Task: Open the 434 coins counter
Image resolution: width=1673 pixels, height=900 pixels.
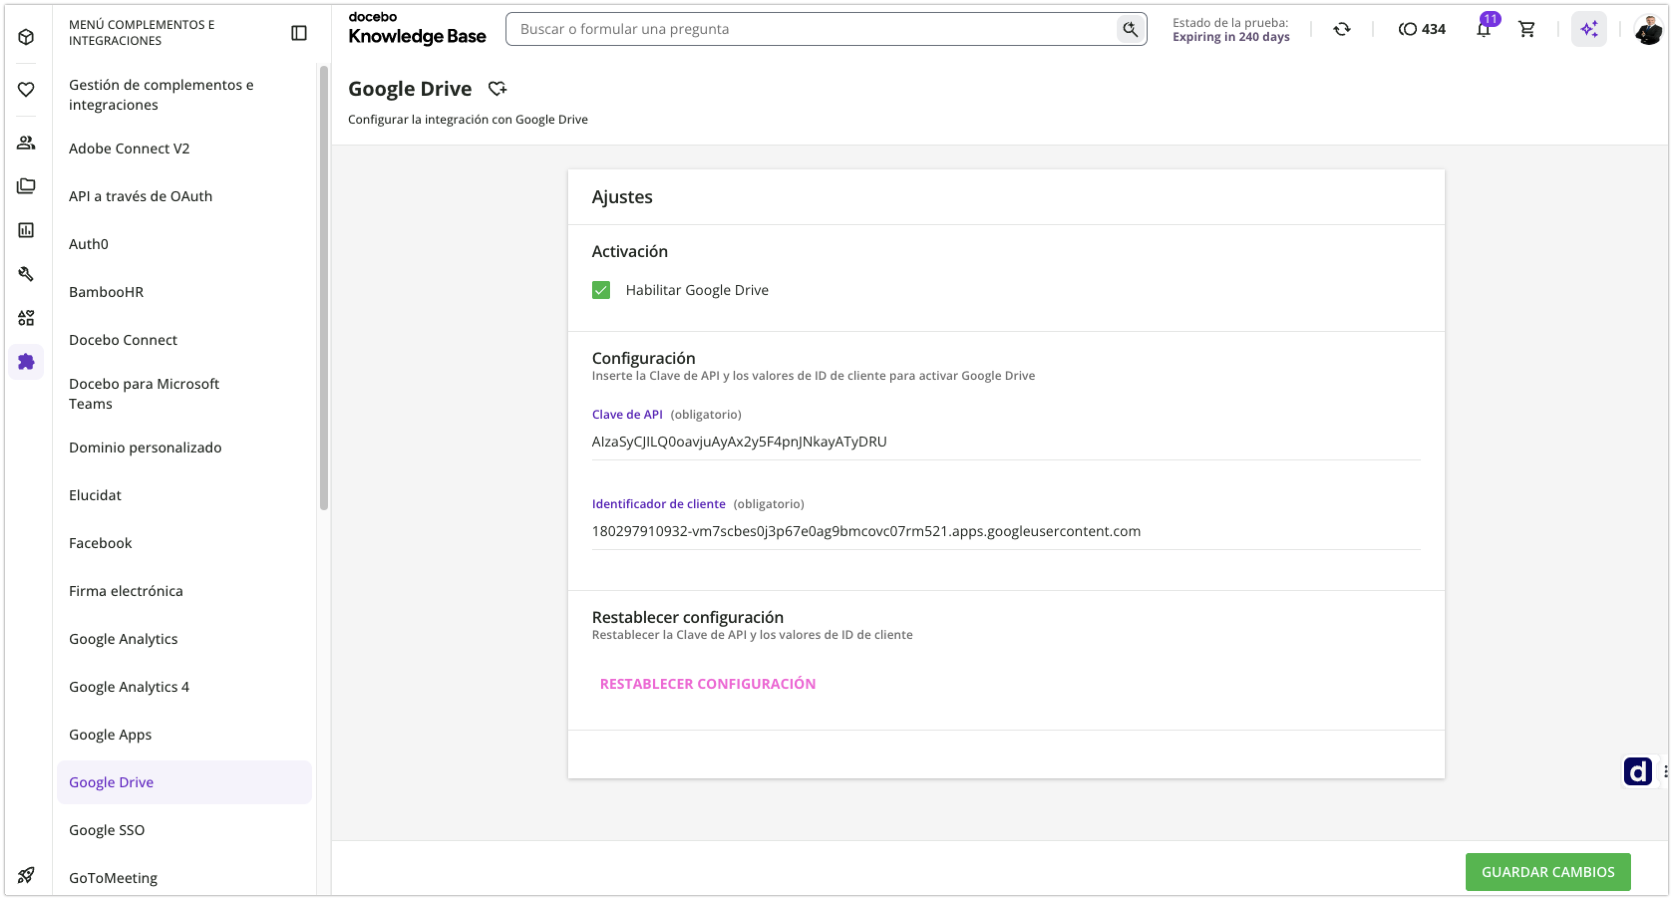Action: (x=1422, y=28)
